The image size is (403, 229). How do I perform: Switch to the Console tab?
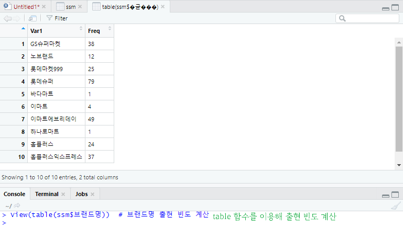click(x=14, y=194)
